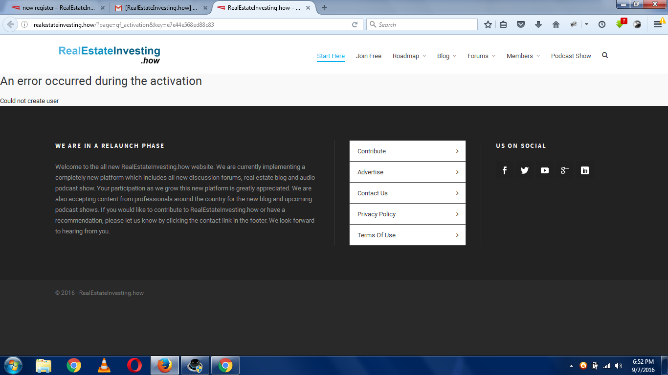Expand the Blog menu
668x375 pixels.
pos(446,56)
